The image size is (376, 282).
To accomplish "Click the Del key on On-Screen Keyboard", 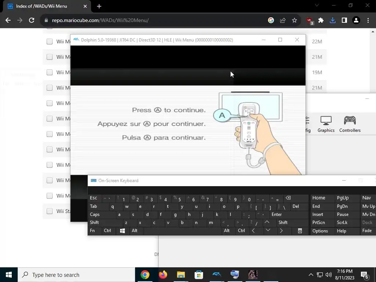I will pyautogui.click(x=299, y=206).
